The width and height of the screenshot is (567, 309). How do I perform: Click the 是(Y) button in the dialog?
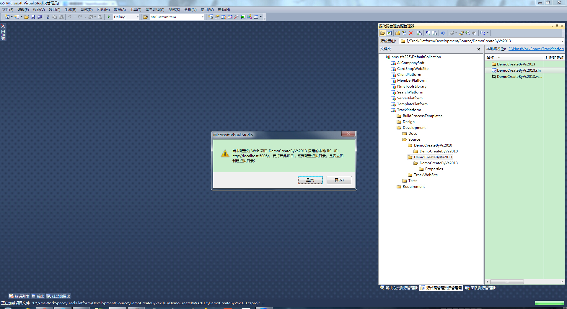(x=310, y=180)
